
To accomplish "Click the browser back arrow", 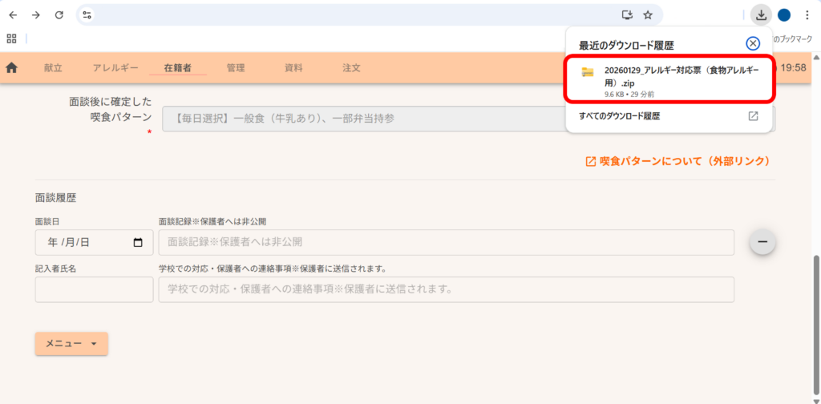I will tap(13, 15).
